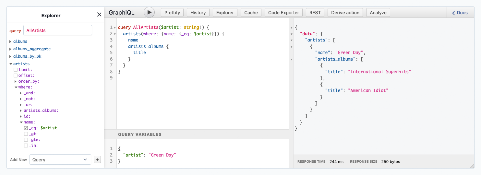Screen dimensions: 481x175
Task: Open the Add New Query dropdown
Action: click(60, 159)
